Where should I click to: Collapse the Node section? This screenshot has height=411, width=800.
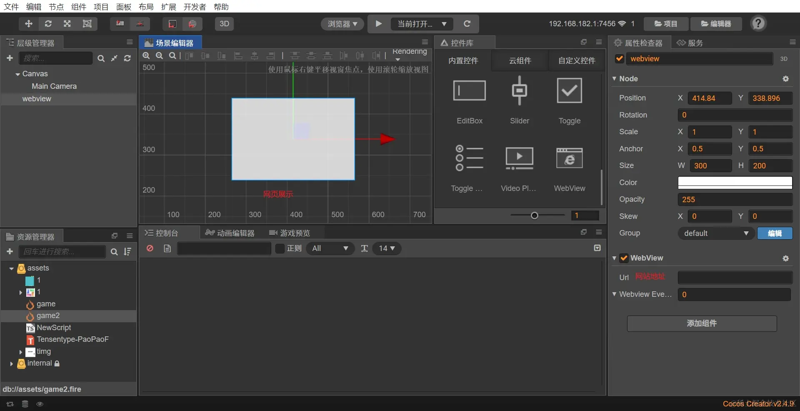614,78
